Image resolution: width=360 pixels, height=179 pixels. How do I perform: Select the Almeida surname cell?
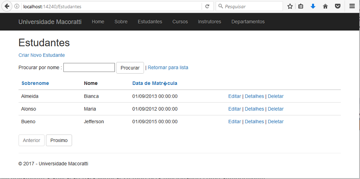point(30,96)
